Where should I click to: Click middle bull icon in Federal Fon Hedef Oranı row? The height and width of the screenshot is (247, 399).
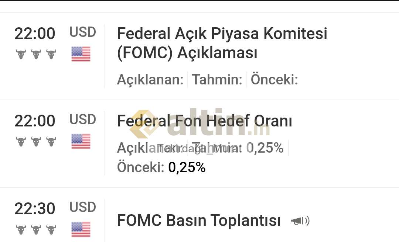(36, 142)
